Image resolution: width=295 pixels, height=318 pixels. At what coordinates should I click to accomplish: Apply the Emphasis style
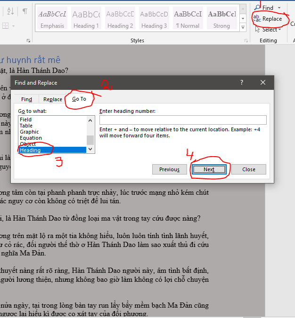(52, 18)
